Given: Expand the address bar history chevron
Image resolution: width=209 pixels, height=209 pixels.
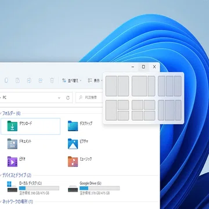Looking at the screenshot, I should point(59,98).
